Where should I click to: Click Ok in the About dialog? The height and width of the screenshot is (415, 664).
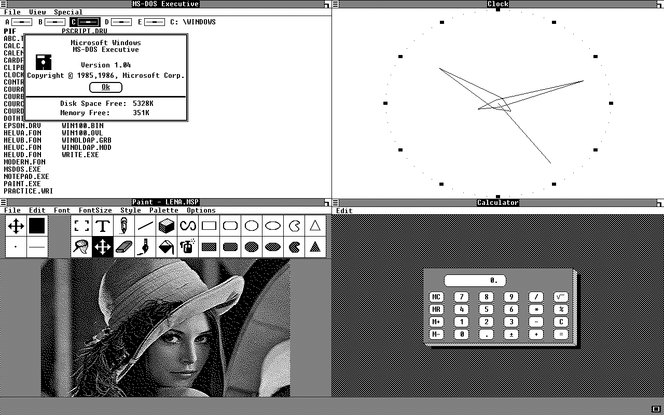(x=106, y=87)
